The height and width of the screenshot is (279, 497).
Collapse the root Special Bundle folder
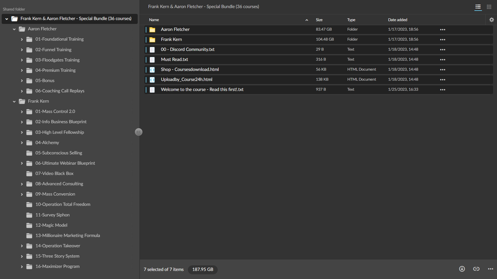coord(7,19)
